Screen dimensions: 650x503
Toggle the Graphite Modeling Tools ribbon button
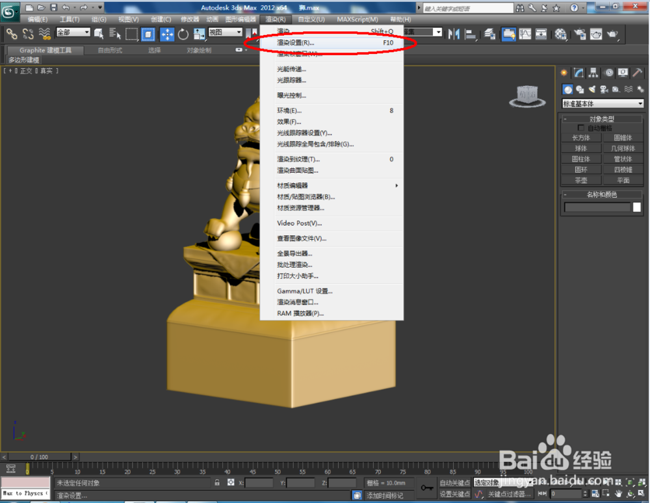(509, 34)
